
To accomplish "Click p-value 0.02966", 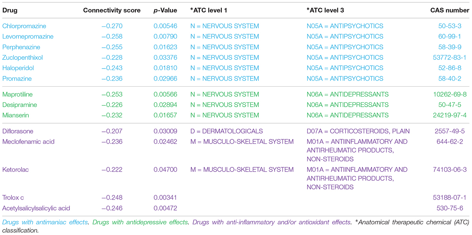I will click(x=165, y=78).
